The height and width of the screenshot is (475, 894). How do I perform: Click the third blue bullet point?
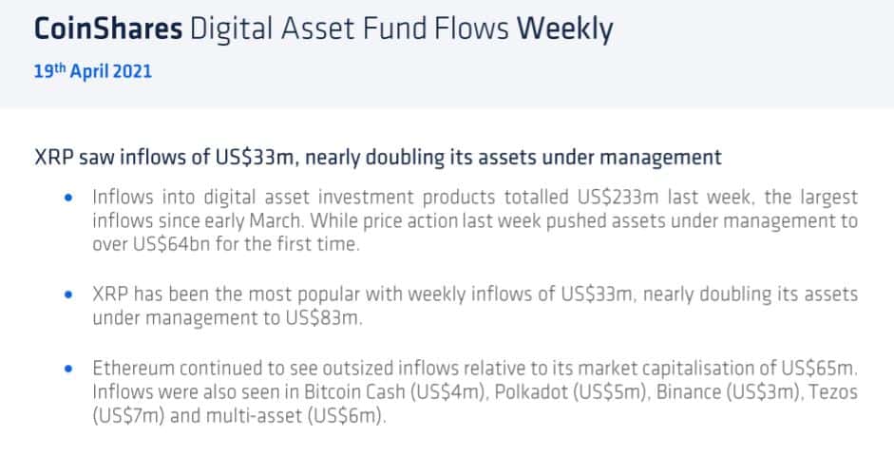click(69, 369)
